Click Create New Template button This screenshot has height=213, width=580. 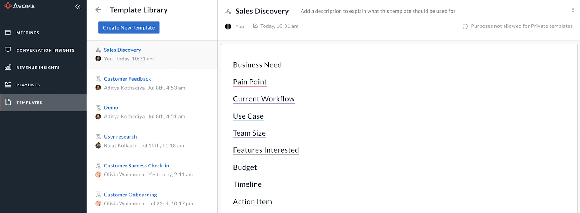129,27
